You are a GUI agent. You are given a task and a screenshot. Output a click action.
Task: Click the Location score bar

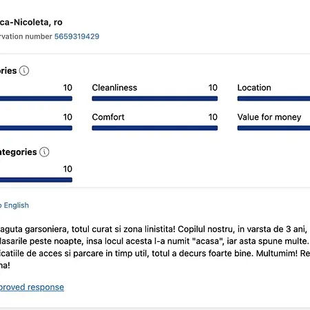click(x=273, y=99)
